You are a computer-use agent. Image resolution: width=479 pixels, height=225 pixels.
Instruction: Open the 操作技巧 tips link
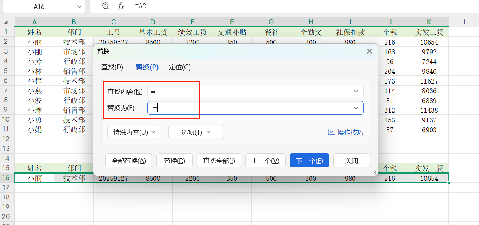[350, 132]
